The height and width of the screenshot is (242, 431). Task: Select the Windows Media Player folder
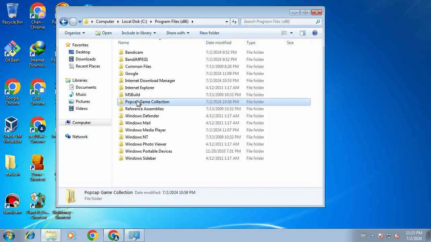145,130
